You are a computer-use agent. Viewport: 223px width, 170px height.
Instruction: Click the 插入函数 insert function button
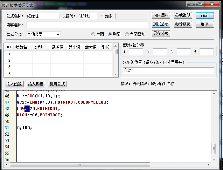[x=14, y=84]
